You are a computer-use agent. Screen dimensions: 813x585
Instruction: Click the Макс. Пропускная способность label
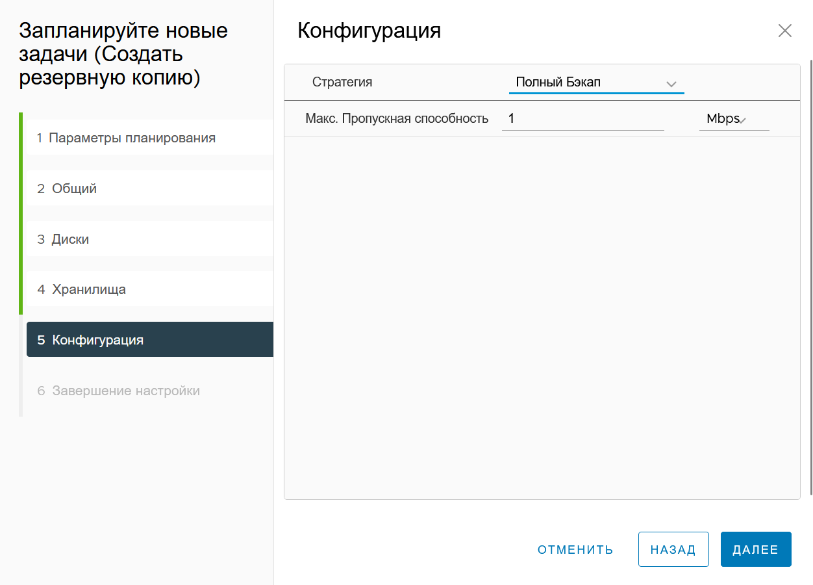pos(397,119)
